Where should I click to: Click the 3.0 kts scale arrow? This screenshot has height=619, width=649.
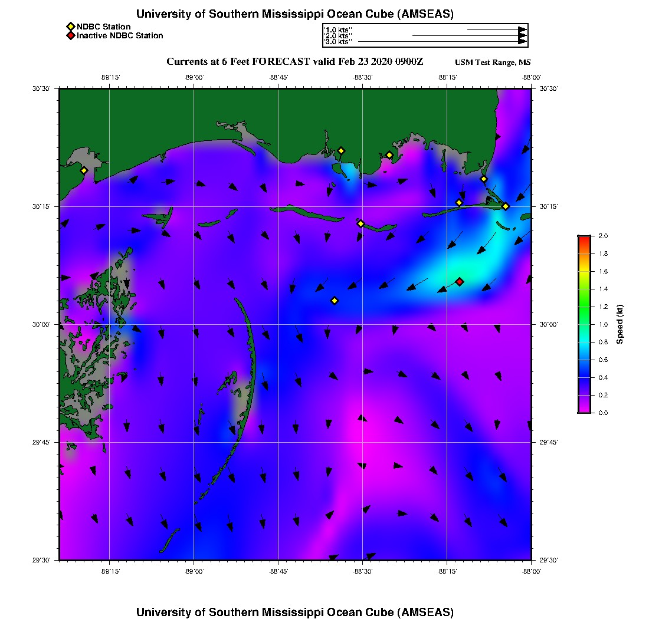tap(442, 42)
